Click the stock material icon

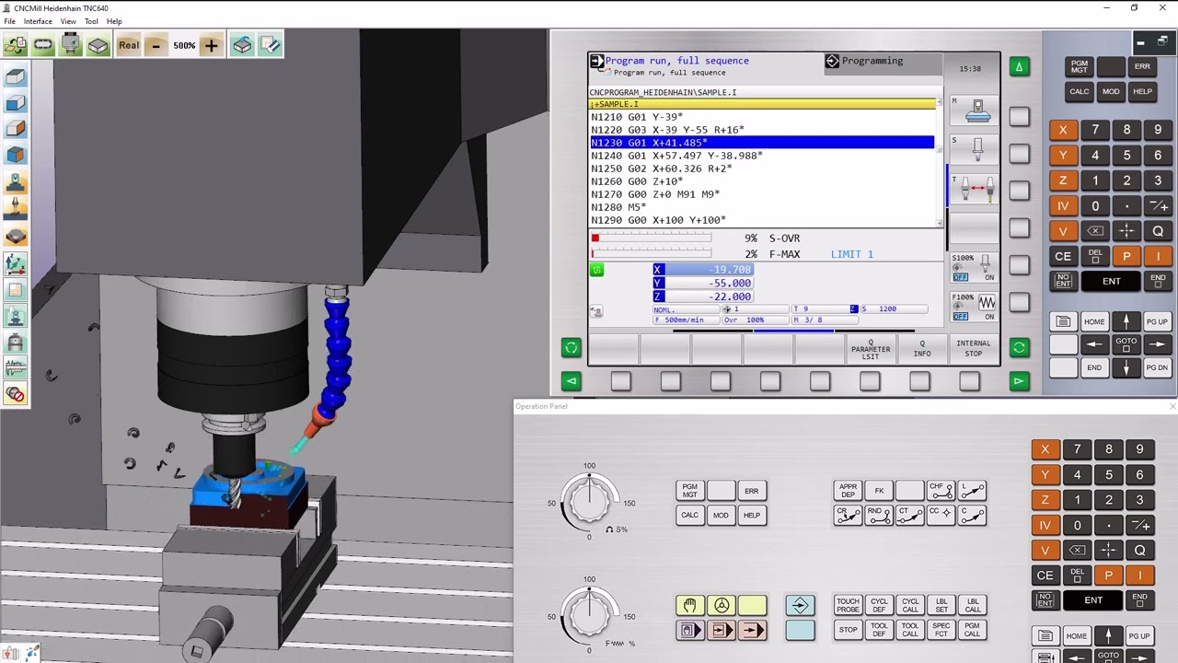coord(15,236)
